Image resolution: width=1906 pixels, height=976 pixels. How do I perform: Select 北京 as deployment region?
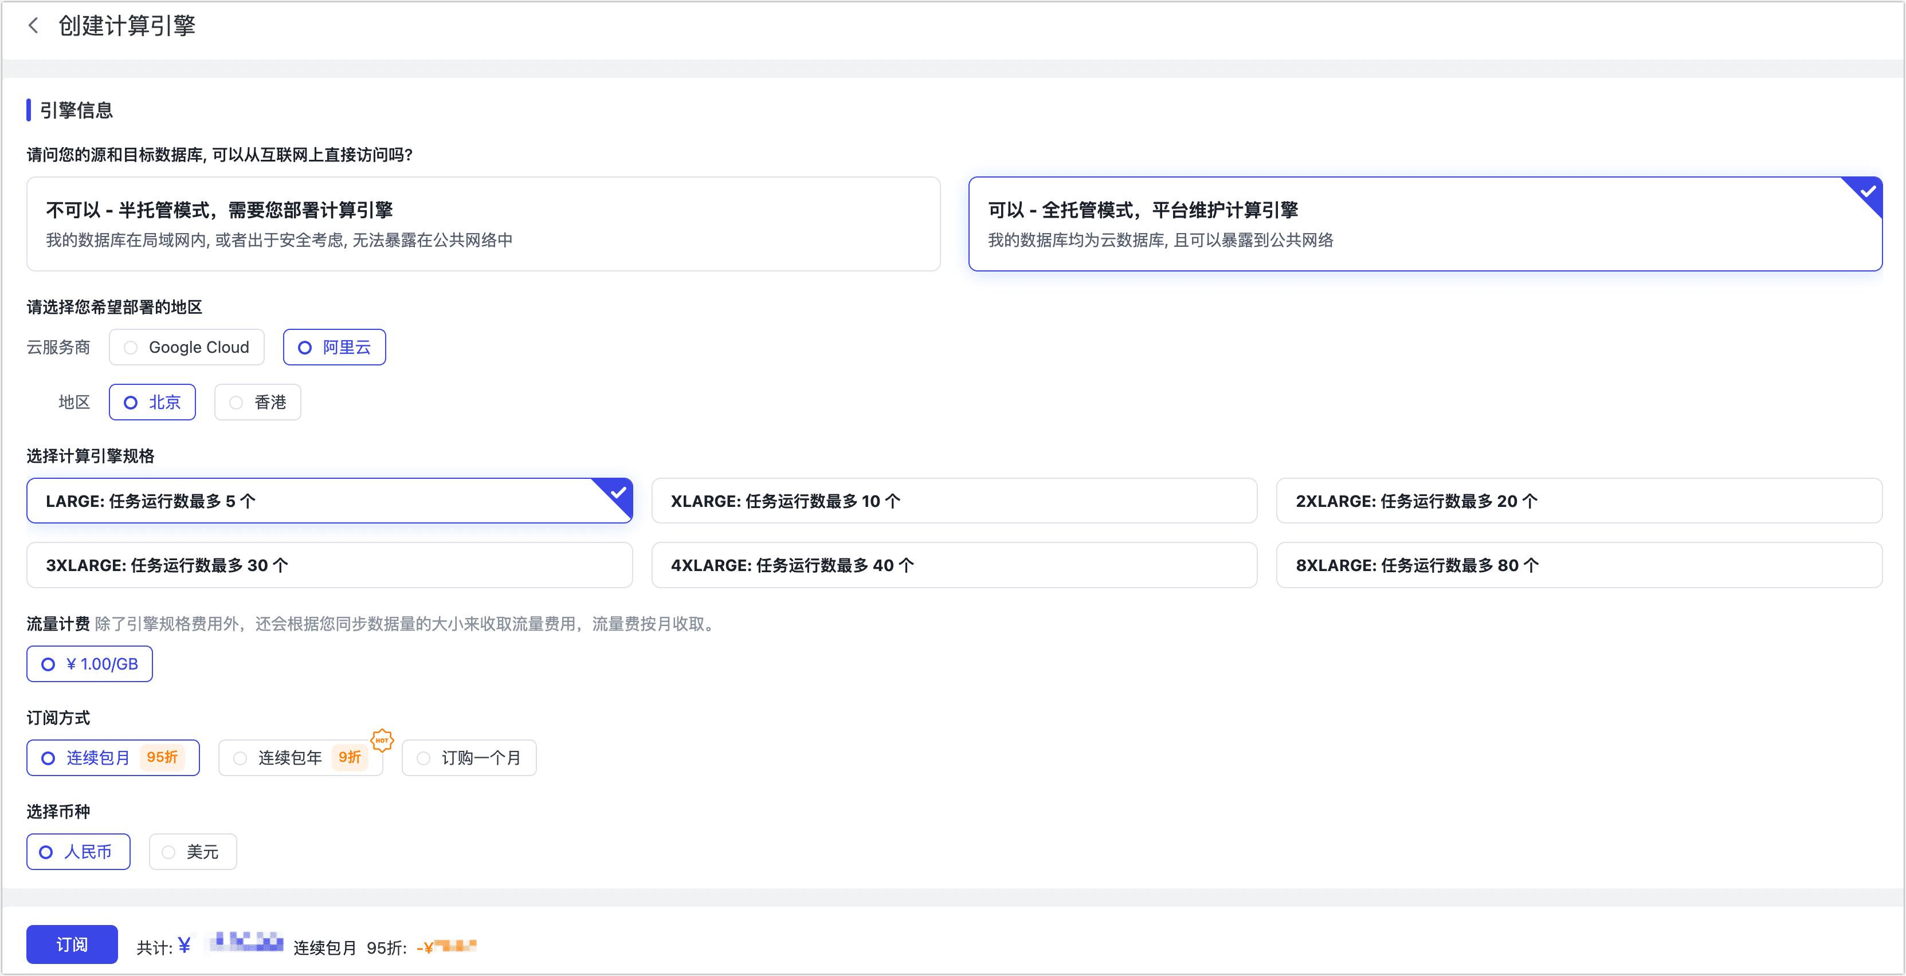[152, 402]
